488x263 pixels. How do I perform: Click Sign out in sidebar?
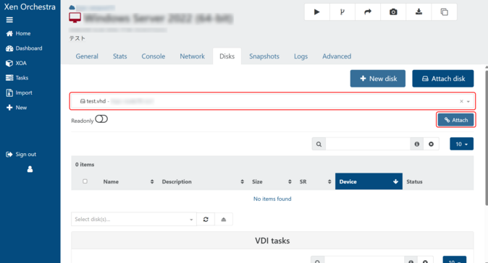(21, 155)
